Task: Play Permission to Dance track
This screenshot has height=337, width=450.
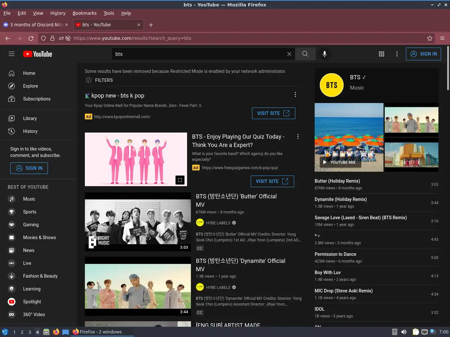Action: [x=376, y=257]
